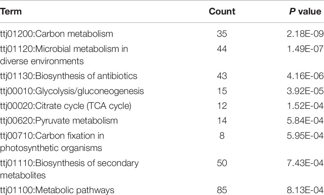
Task: Click ttj00010:Glycolysis/gluconeogenesis term
Action: coord(72,91)
